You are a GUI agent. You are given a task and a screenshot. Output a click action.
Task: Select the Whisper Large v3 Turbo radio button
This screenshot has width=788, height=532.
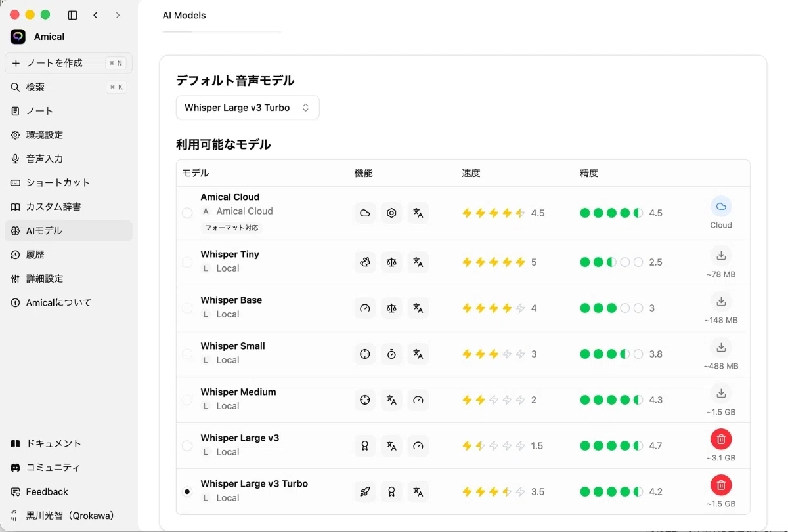[187, 491]
